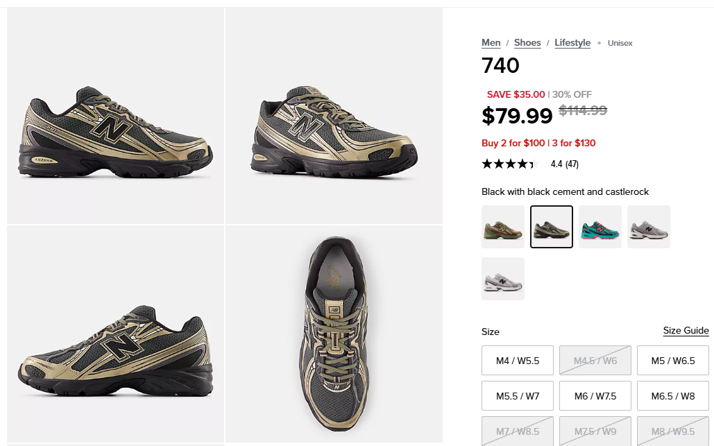Enlarge the side profile shoe image at top left

116,115
